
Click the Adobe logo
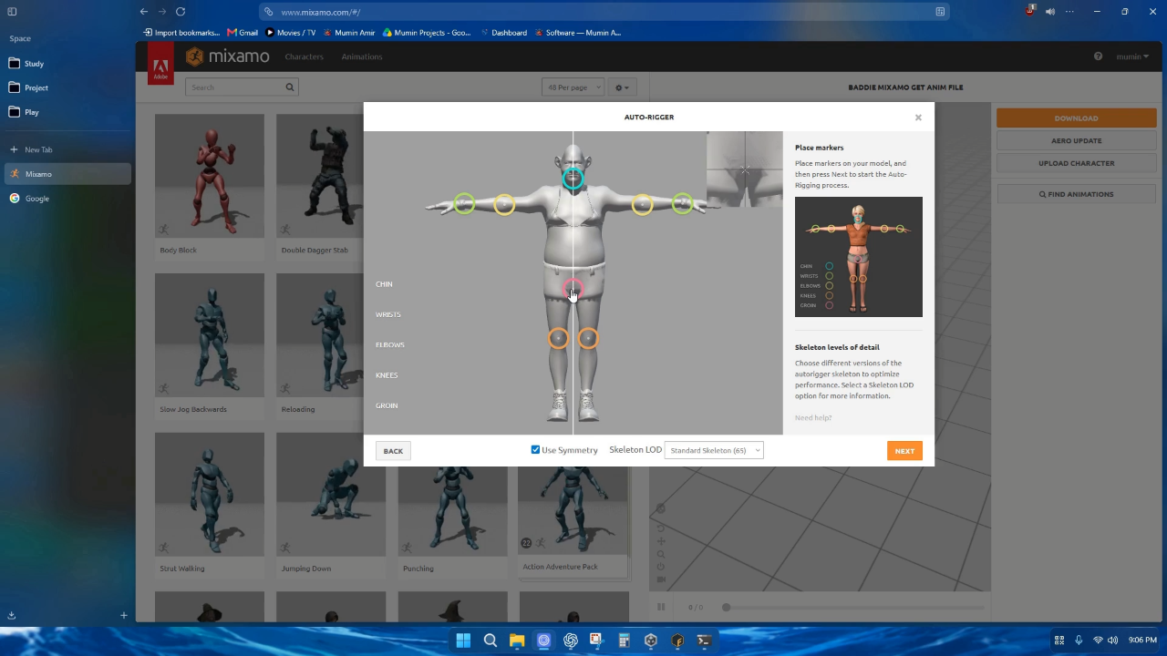tap(160, 64)
